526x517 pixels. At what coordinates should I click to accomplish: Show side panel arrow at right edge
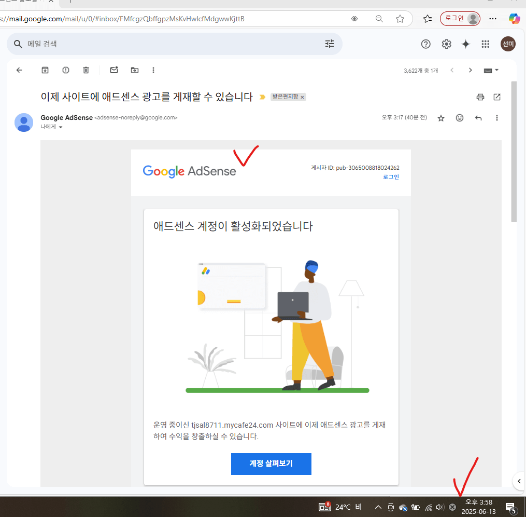[519, 481]
